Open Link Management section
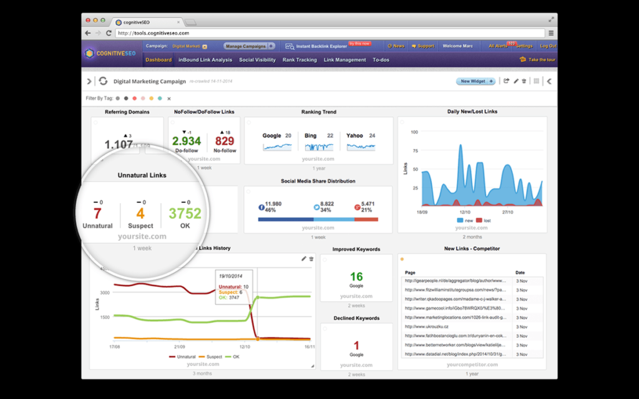This screenshot has width=639, height=399. pos(344,60)
